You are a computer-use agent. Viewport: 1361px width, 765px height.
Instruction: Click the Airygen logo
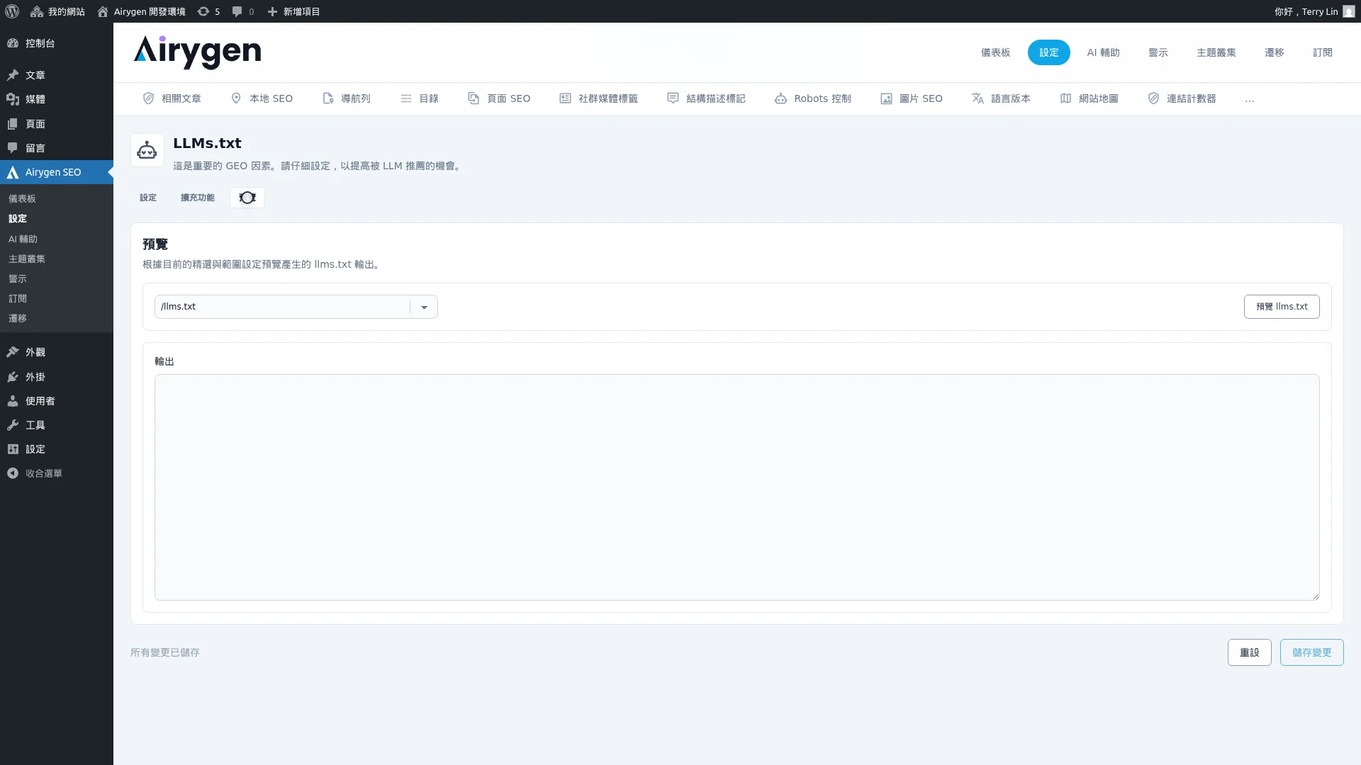click(x=197, y=52)
